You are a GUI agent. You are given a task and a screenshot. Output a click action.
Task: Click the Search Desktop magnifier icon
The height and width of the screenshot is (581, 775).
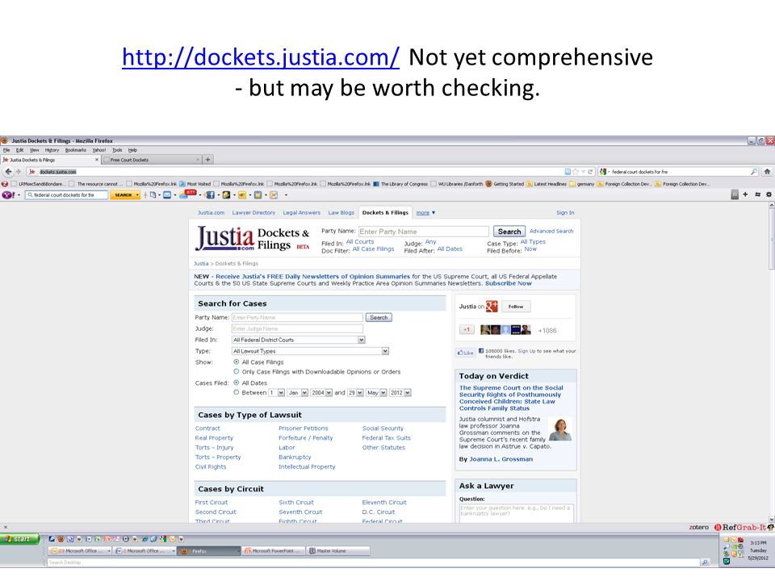point(705,562)
